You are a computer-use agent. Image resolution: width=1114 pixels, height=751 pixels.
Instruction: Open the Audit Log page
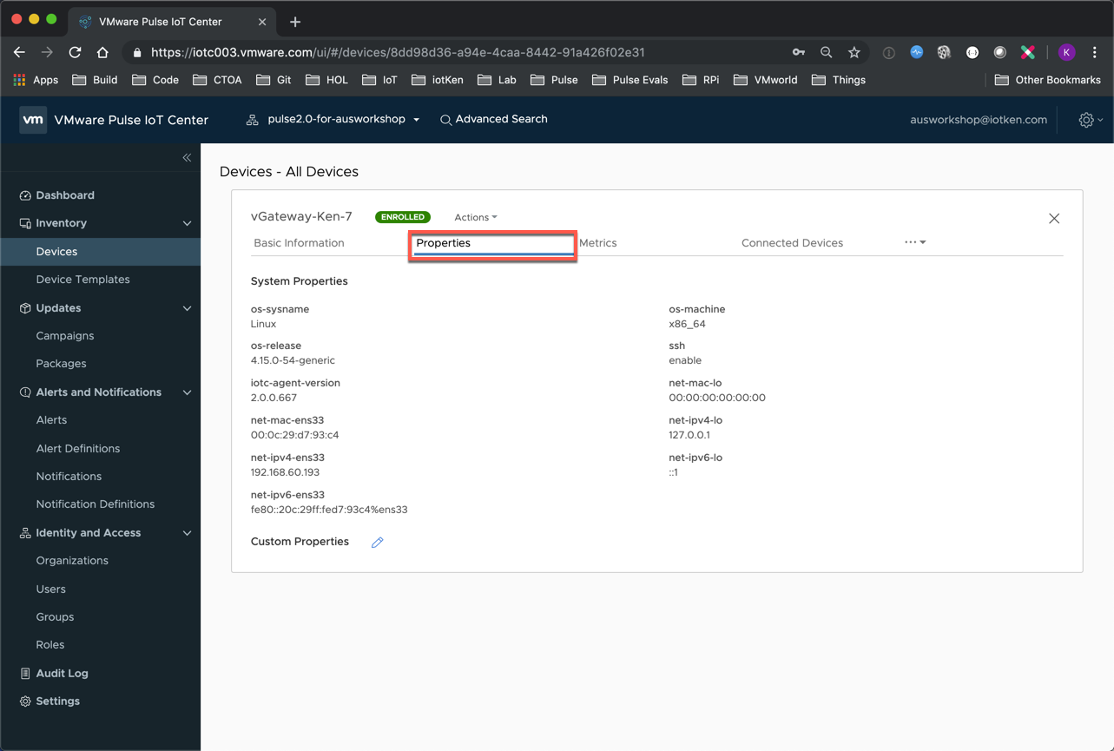62,673
